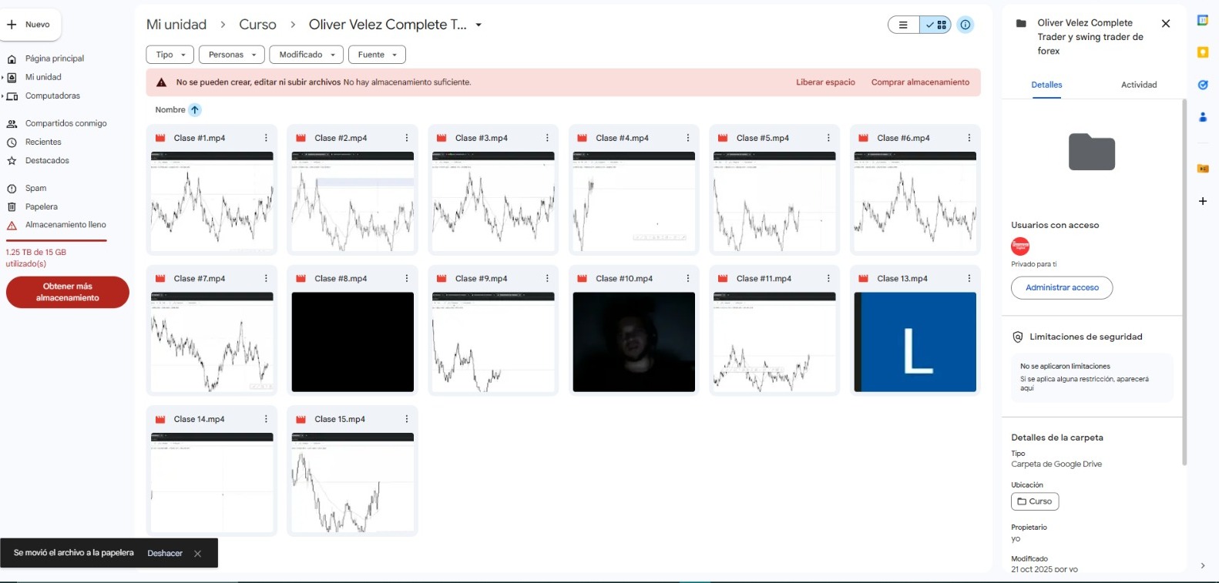Image resolution: width=1219 pixels, height=583 pixels.
Task: Navigate to Mi unidad breadcrumb
Action: coord(176,25)
